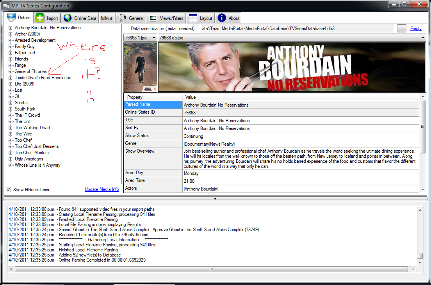Click the gears General icon

click(x=122, y=18)
